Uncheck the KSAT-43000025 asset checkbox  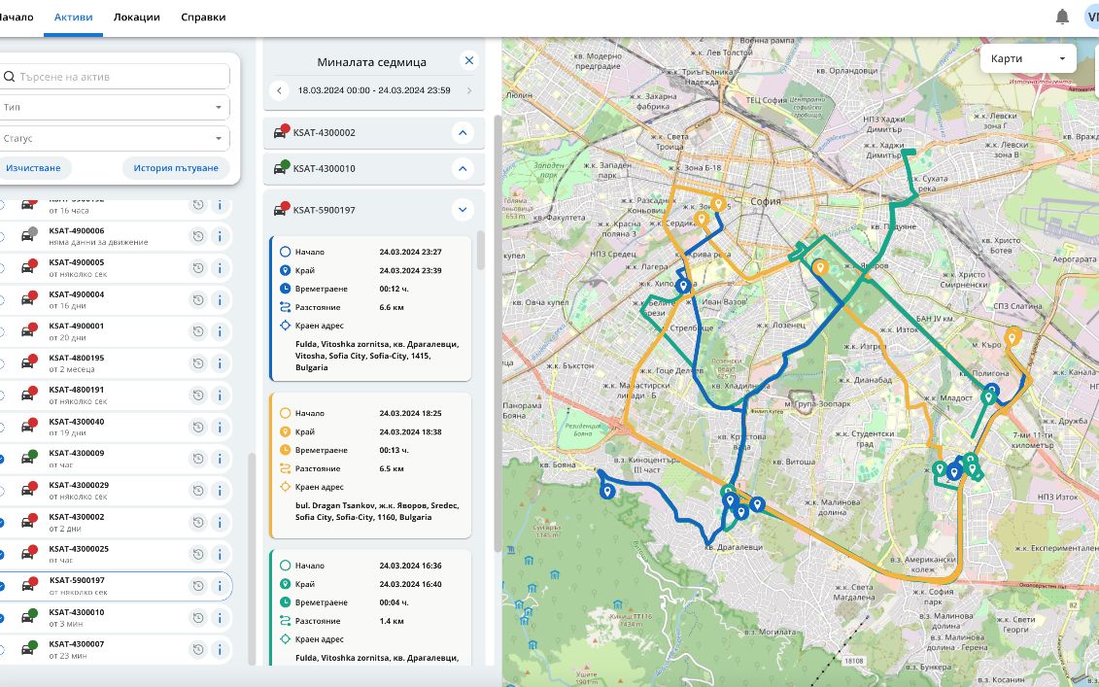(x=1, y=555)
